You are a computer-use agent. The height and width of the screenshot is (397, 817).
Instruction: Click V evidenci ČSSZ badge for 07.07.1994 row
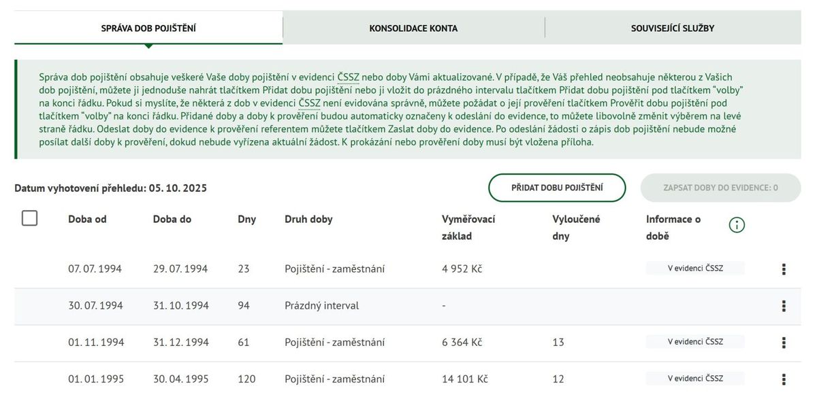[x=695, y=269]
